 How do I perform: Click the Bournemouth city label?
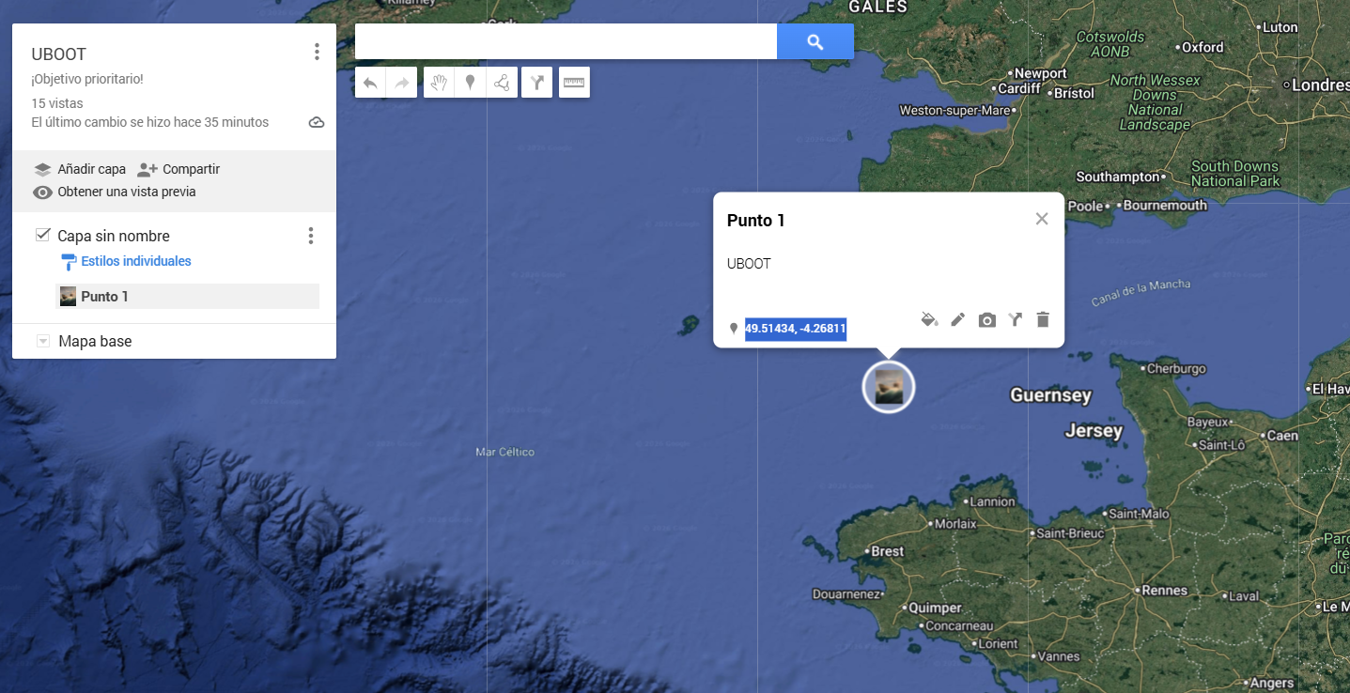coord(1165,205)
